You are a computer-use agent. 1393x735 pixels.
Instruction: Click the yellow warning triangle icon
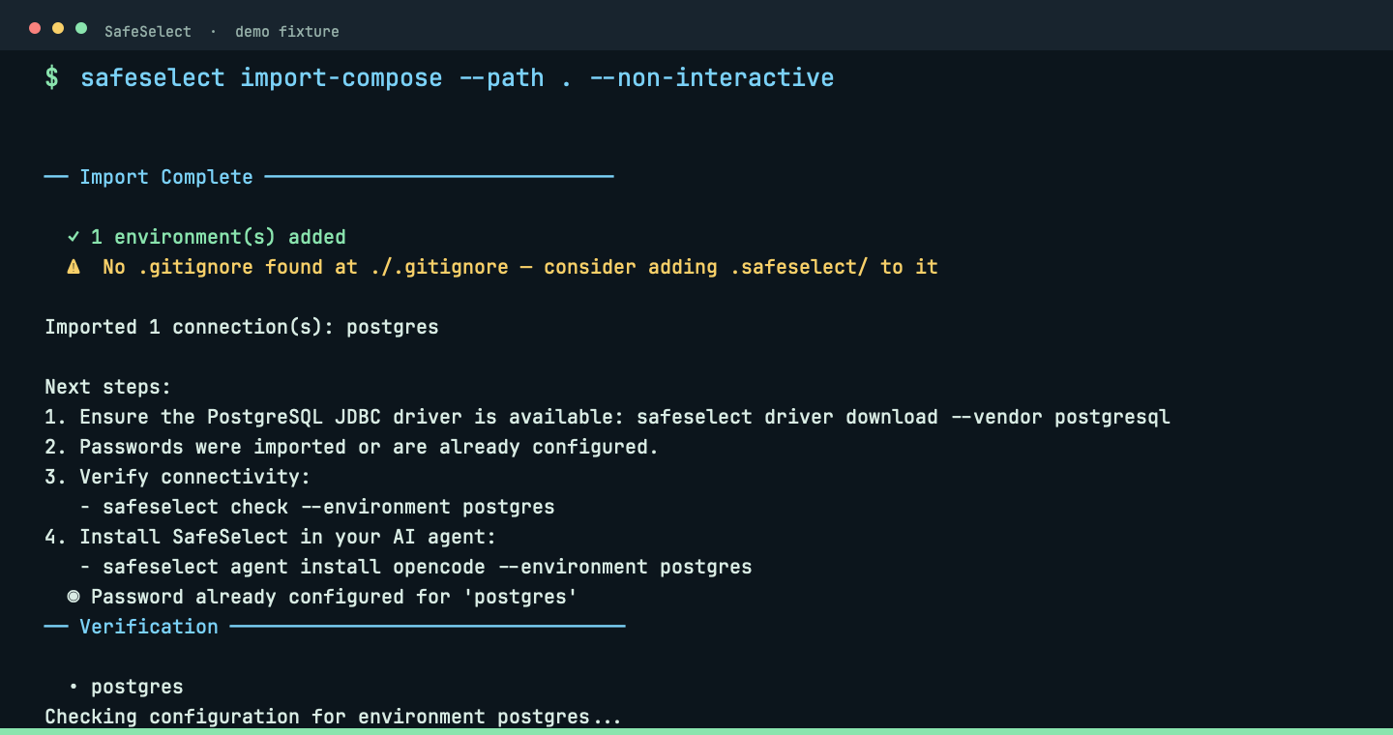tap(74, 267)
